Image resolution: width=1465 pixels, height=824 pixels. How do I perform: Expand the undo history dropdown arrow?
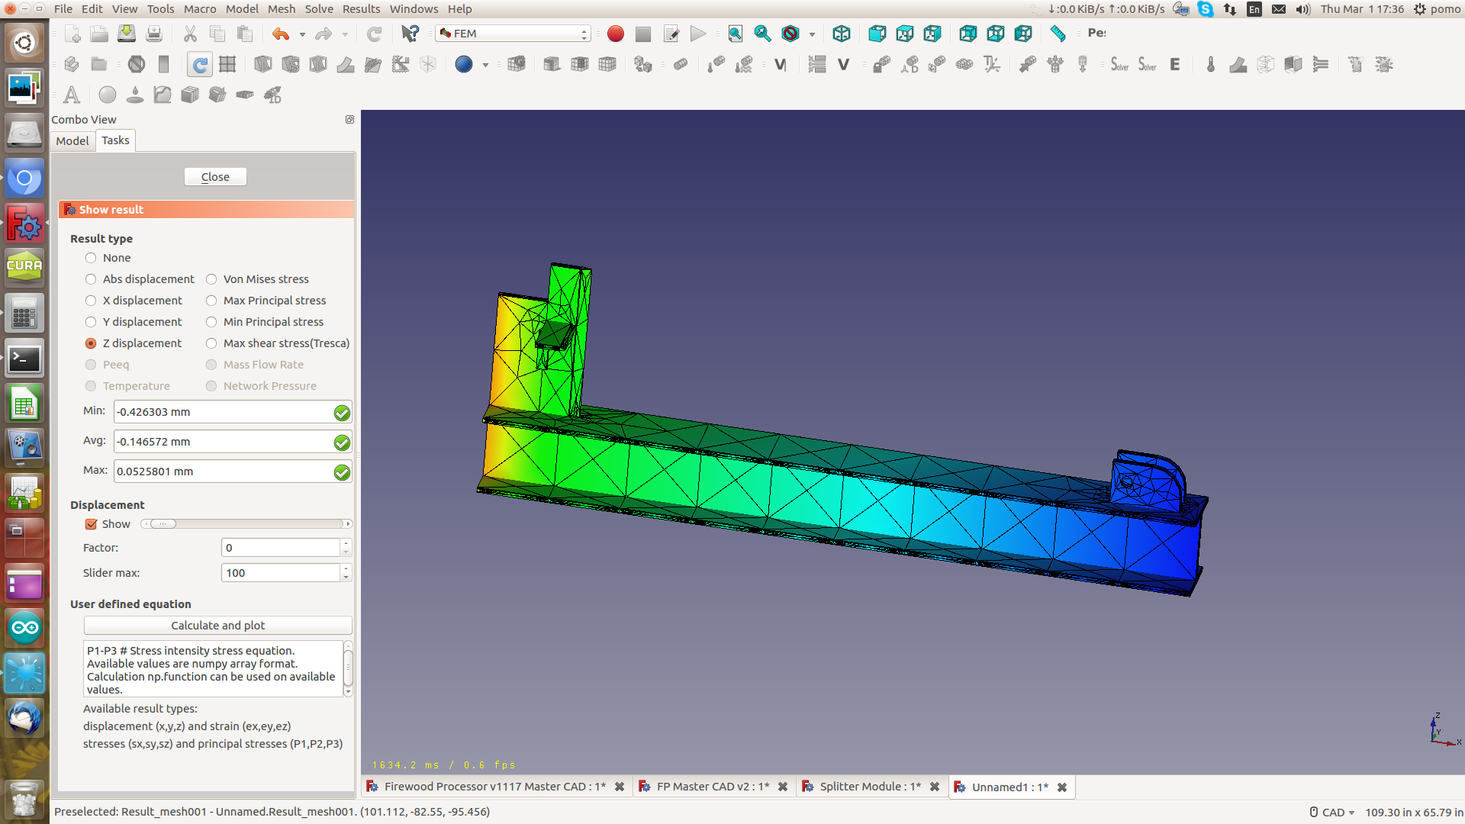point(302,34)
